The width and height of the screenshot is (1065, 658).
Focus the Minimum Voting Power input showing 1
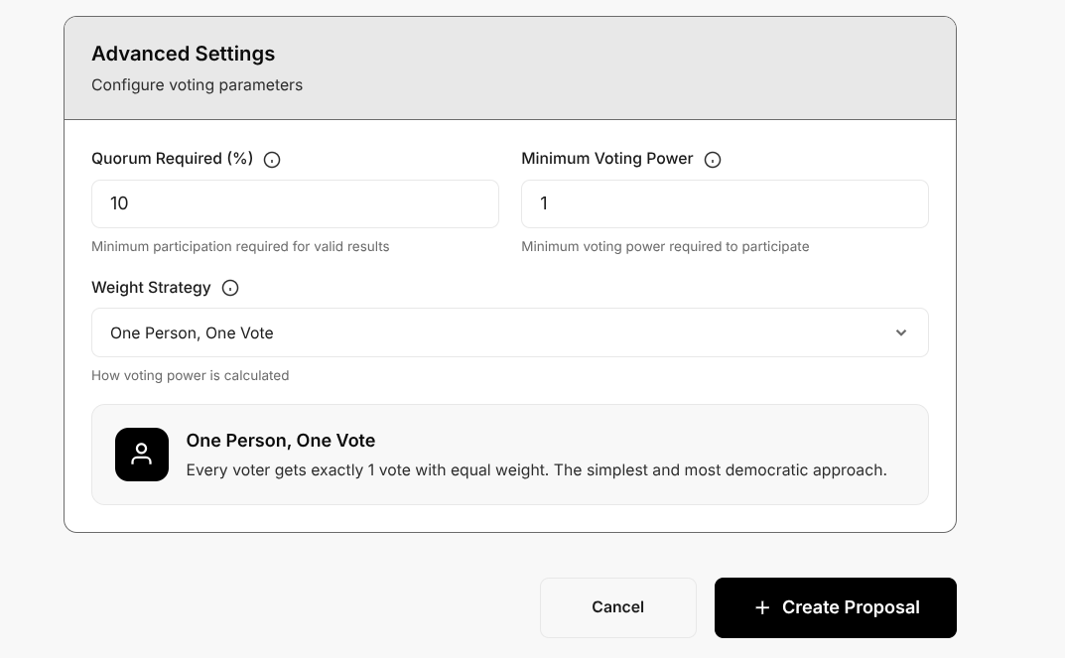(x=725, y=203)
